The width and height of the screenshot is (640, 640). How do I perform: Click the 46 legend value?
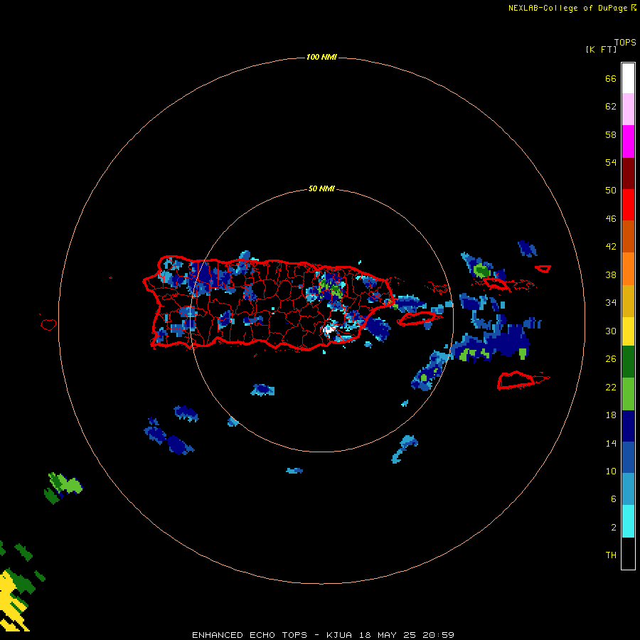coord(611,219)
